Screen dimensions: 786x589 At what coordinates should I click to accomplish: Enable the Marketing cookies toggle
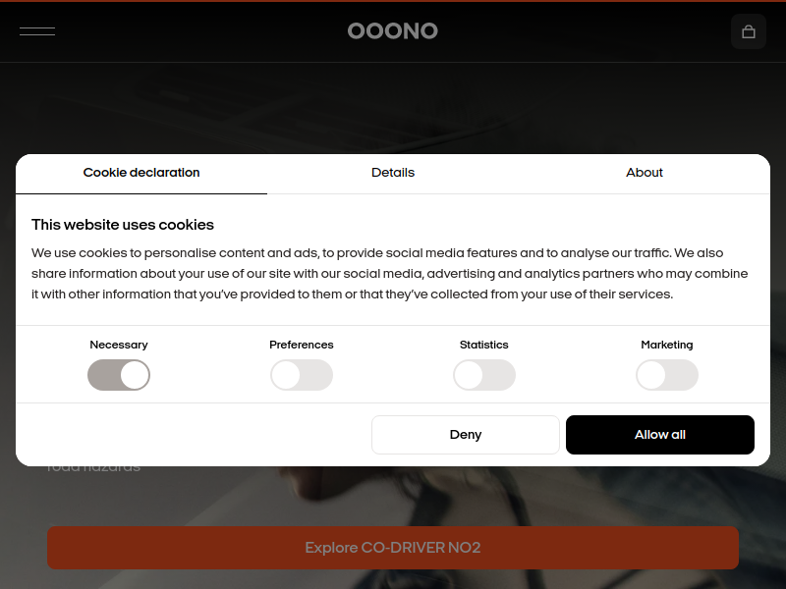(x=667, y=375)
